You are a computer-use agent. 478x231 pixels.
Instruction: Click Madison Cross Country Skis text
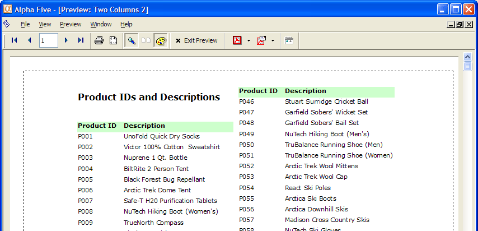(x=327, y=220)
